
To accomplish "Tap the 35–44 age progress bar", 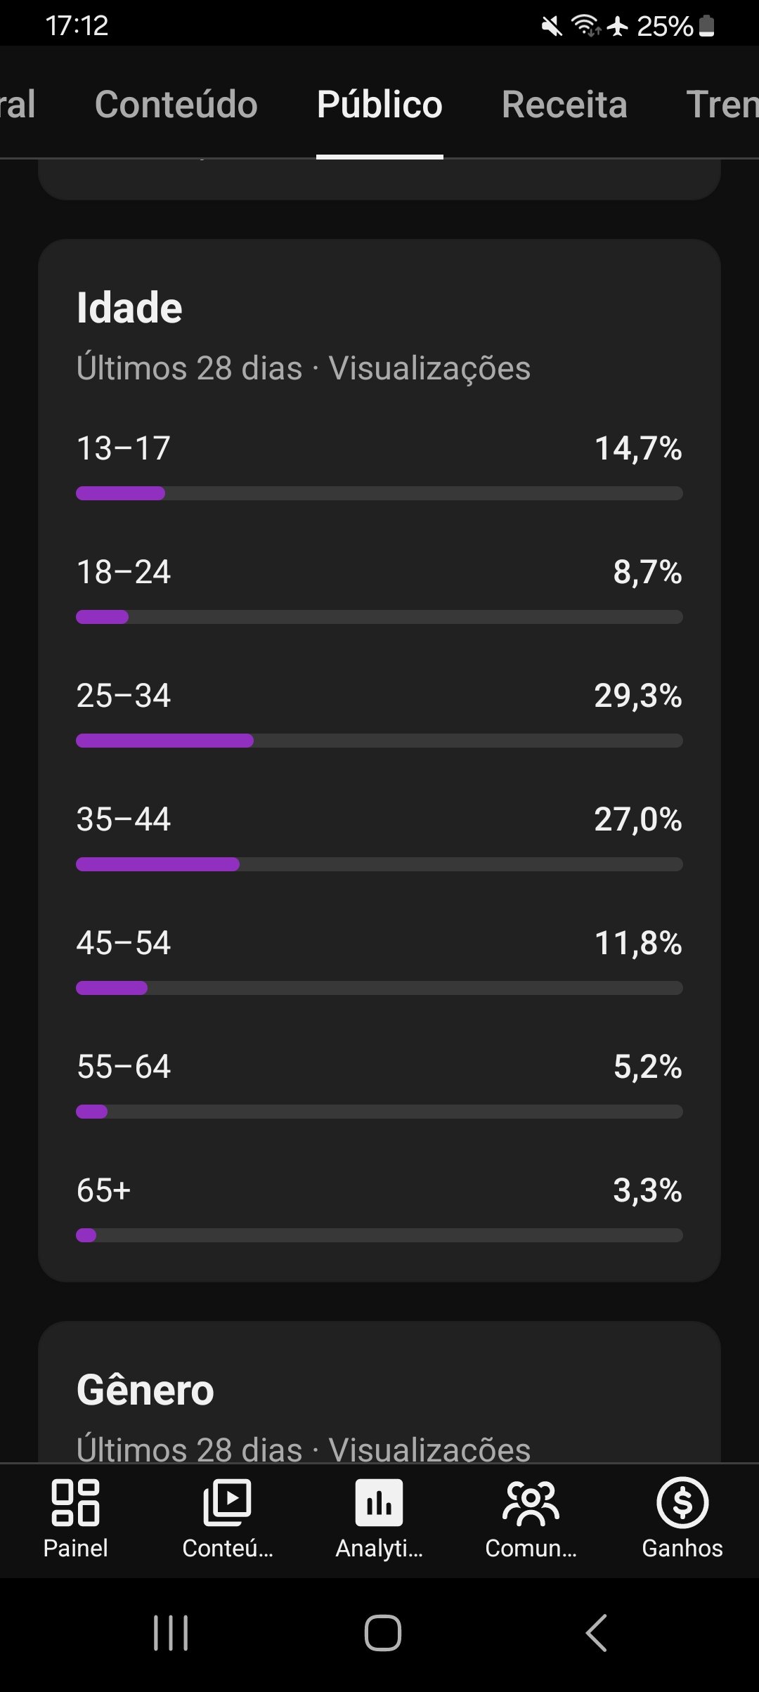I will 379,864.
